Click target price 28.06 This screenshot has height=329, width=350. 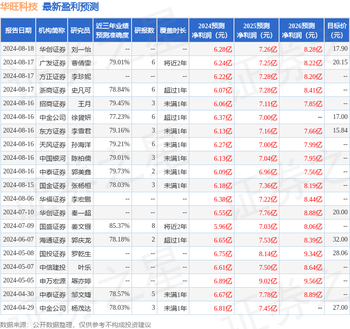coord(340,253)
